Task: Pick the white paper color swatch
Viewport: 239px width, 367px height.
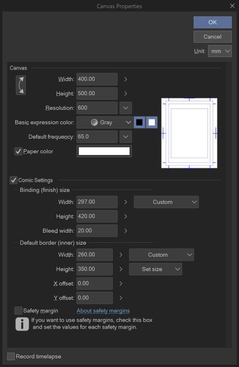Action: pyautogui.click(x=104, y=151)
